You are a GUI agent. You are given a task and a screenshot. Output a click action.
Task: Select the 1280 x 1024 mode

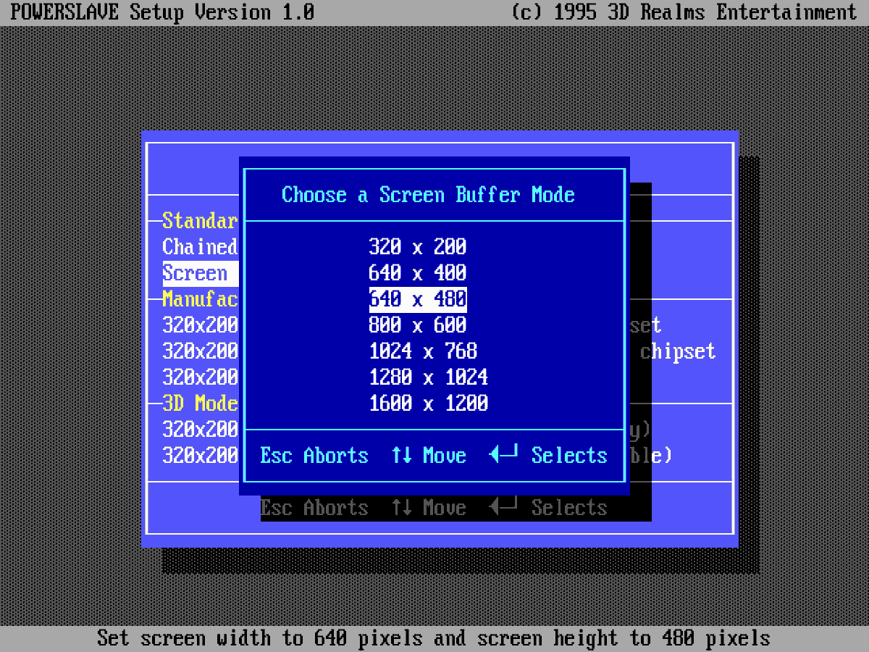click(429, 377)
